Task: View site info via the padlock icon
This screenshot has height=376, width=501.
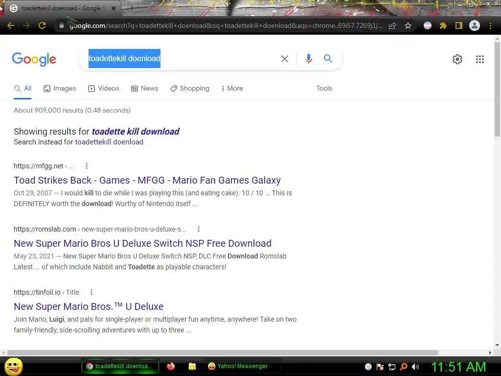Action: pos(61,25)
